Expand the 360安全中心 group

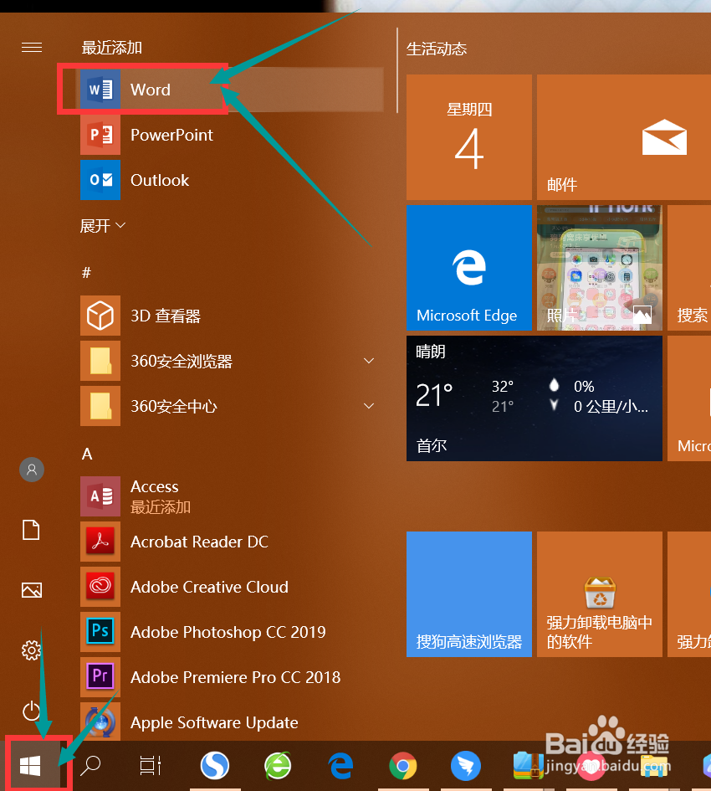[369, 406]
